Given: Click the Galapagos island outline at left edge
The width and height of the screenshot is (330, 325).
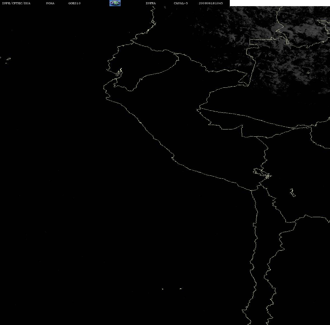Looking at the screenshot, I should [x=8, y=60].
